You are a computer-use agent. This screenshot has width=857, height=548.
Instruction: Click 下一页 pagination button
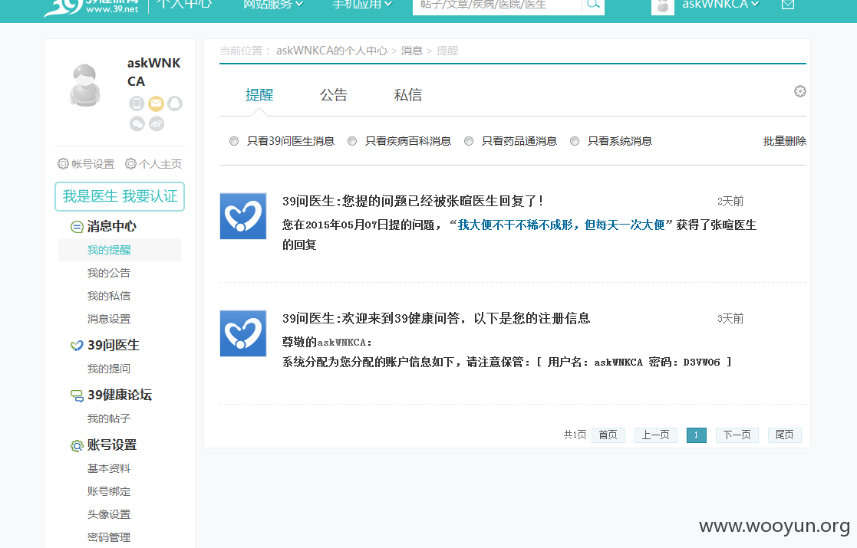click(737, 435)
